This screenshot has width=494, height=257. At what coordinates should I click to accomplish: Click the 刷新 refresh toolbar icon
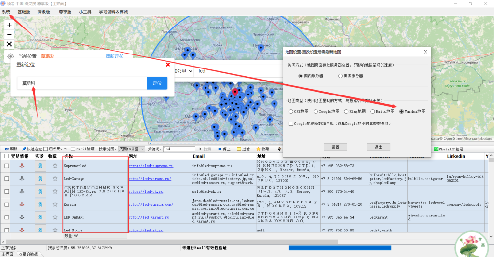click(x=10, y=149)
